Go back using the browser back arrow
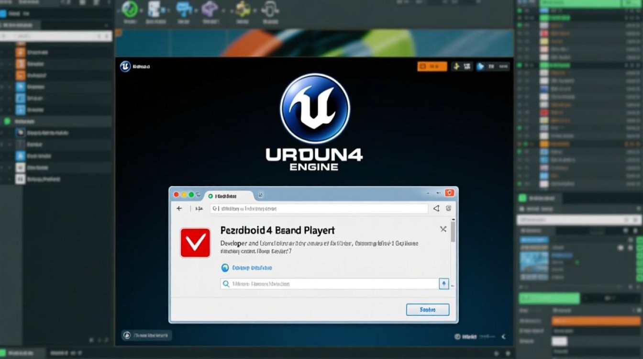The width and height of the screenshot is (643, 359). coord(179,209)
